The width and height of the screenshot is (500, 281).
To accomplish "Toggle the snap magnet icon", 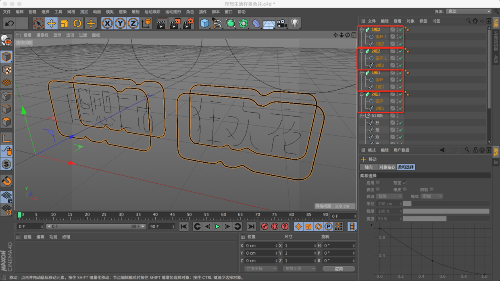I will tap(6, 180).
